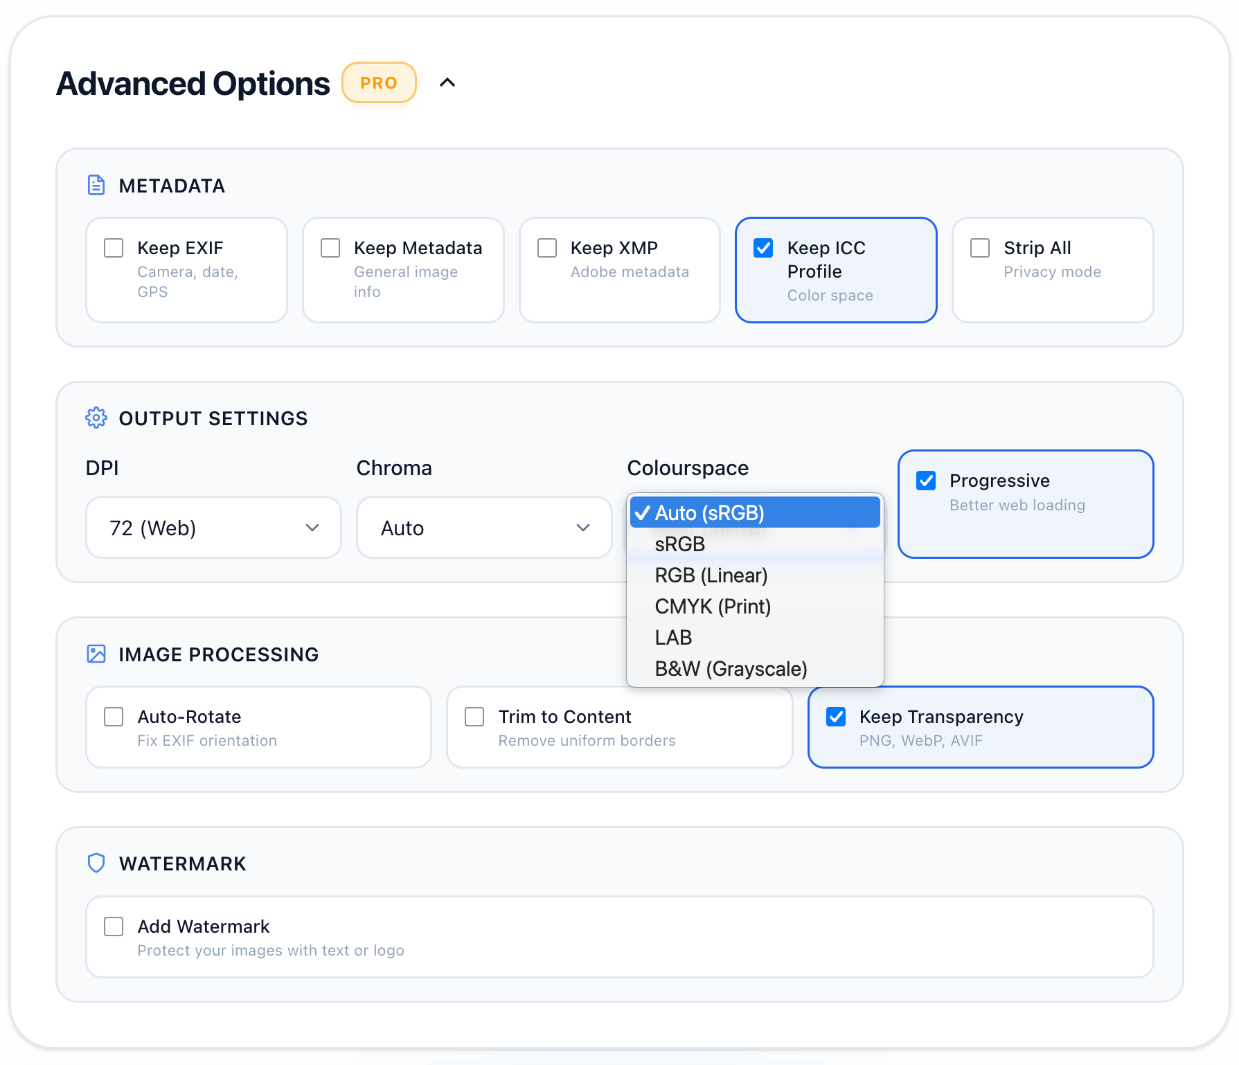The image size is (1239, 1065).
Task: Collapse the Advanced Options section
Action: (447, 82)
